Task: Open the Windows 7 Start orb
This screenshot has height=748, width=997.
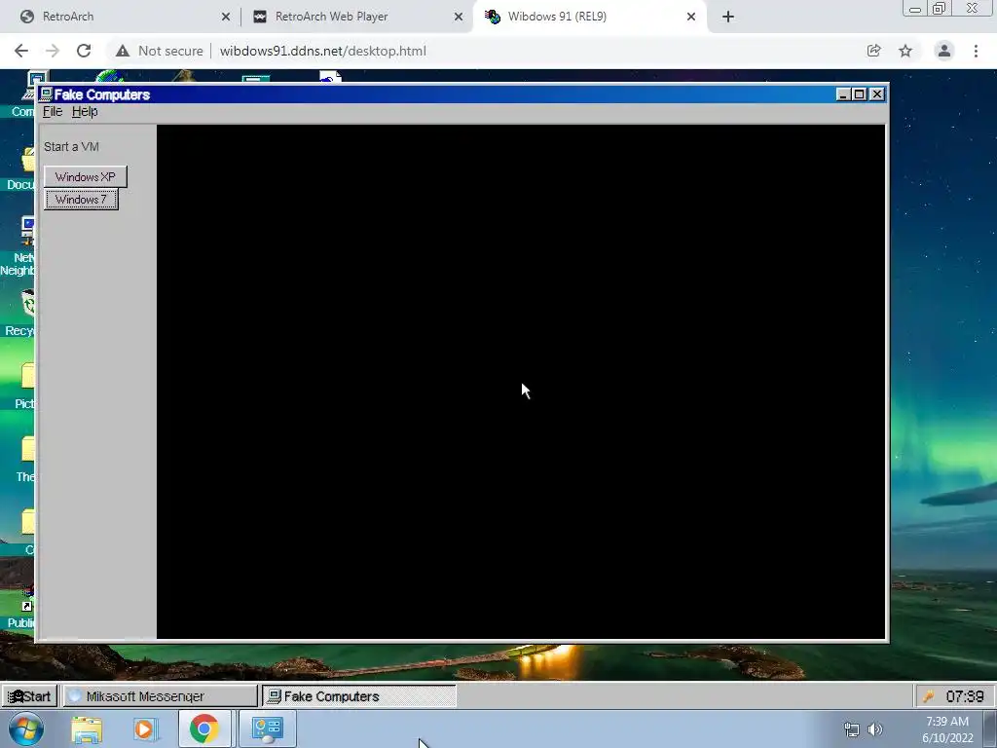Action: pos(26,729)
